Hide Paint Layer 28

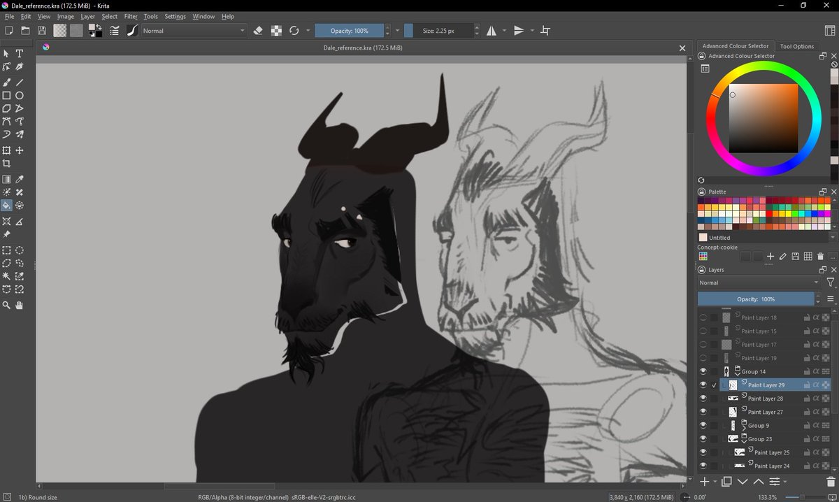tap(703, 399)
